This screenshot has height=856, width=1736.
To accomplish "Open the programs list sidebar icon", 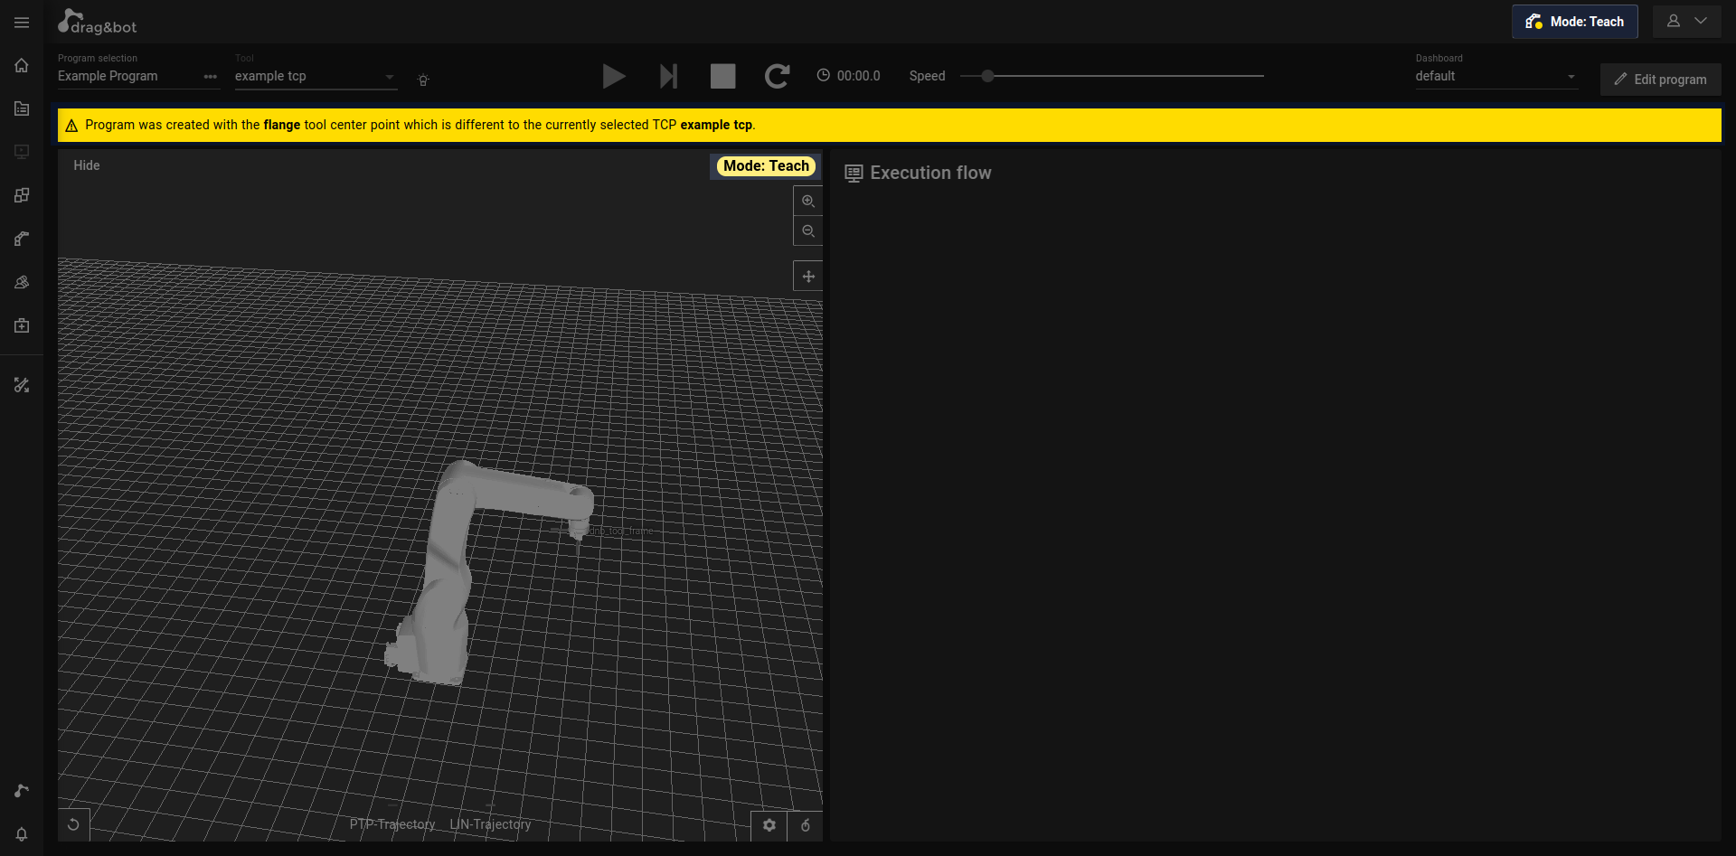I will click(x=22, y=108).
